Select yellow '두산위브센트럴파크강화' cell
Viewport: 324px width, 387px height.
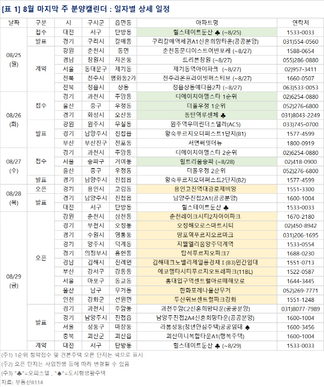click(207, 299)
